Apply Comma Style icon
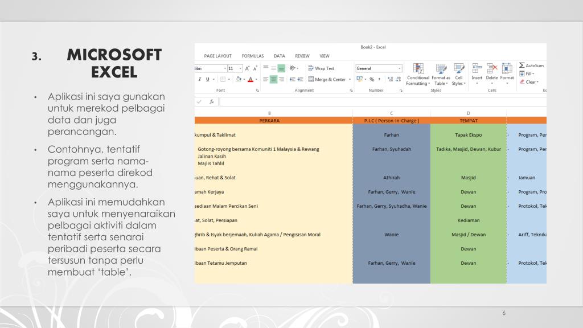583x328 pixels. (380, 79)
